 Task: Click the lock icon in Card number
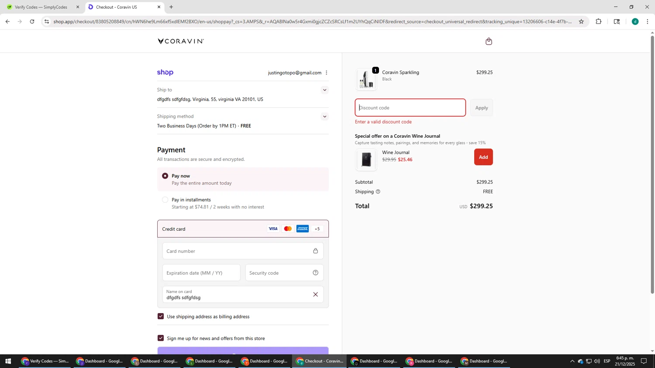pyautogui.click(x=315, y=251)
